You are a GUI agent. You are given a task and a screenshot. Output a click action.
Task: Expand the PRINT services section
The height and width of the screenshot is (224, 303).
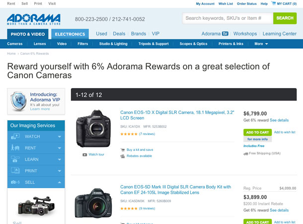[x=60, y=171]
